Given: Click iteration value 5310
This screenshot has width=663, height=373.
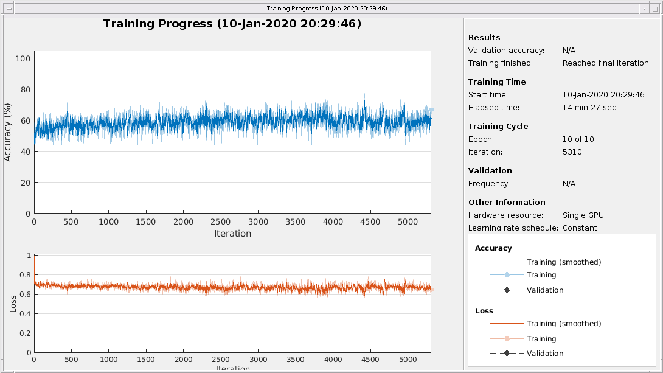Looking at the screenshot, I should pos(572,152).
